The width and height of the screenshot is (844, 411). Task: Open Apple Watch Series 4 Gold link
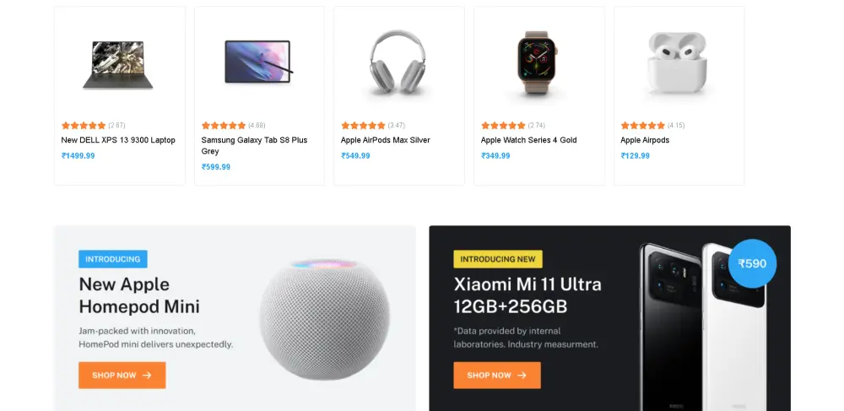click(x=528, y=140)
